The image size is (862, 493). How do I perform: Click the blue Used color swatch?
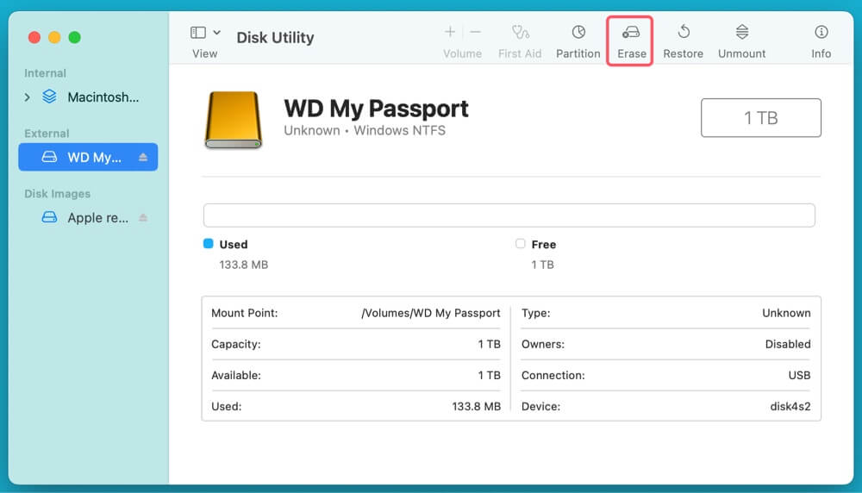(208, 244)
